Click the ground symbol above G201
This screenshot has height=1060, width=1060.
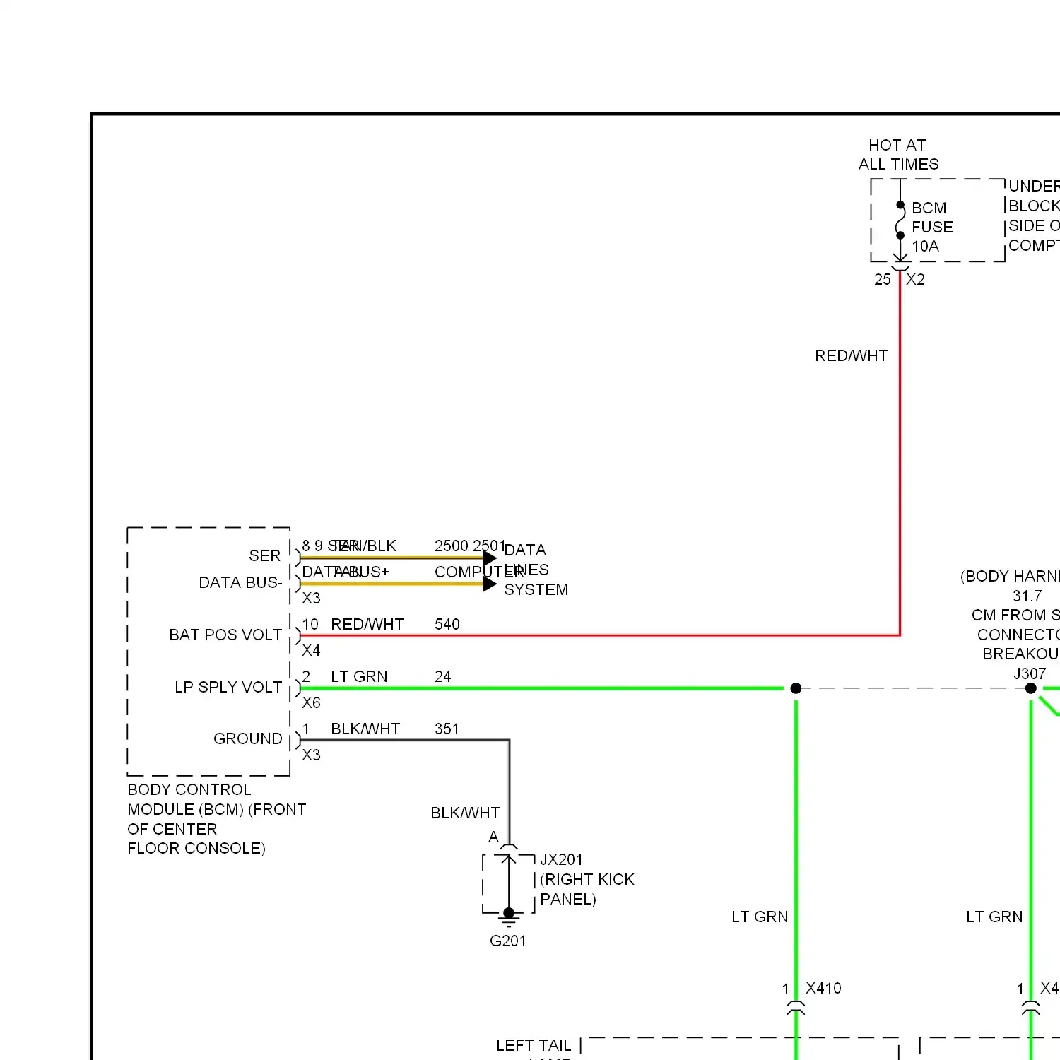(x=509, y=917)
